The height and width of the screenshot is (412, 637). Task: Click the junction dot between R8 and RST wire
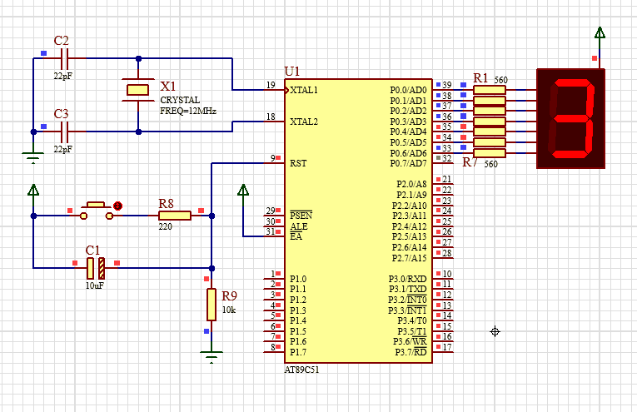coord(212,216)
